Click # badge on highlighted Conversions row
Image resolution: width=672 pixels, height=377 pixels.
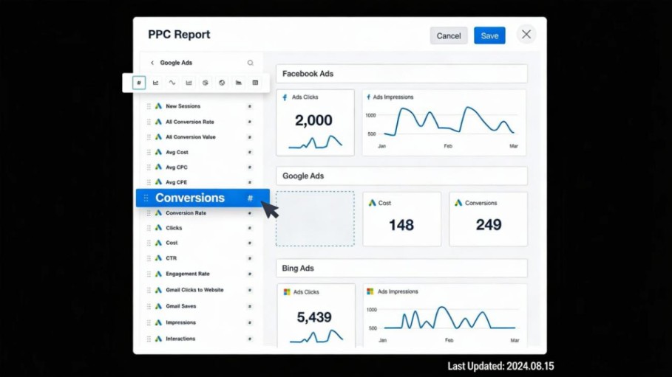coord(251,198)
